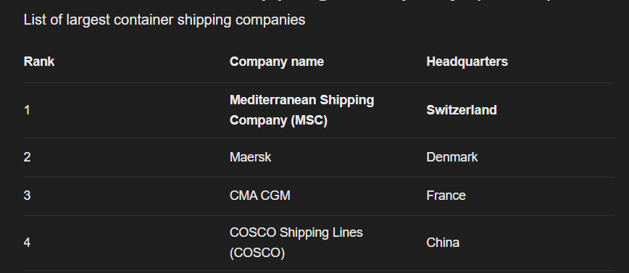Click the 'List of largest container shipping companies' caption

click(x=164, y=20)
